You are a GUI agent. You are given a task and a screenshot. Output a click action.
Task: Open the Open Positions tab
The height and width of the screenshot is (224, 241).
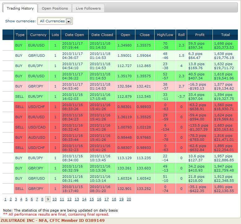(x=55, y=8)
